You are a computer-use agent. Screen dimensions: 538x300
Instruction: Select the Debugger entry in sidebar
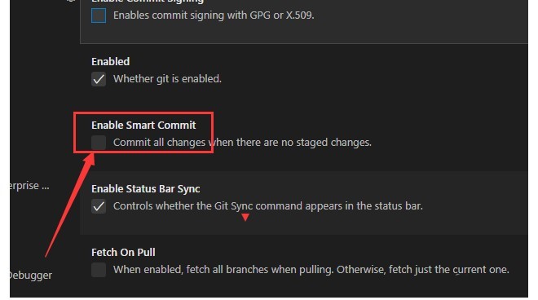click(x=31, y=276)
